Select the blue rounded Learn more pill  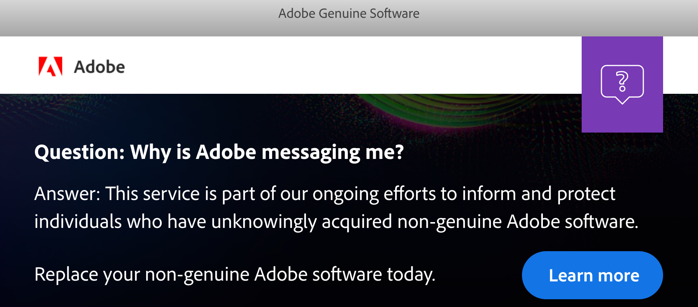click(x=594, y=275)
